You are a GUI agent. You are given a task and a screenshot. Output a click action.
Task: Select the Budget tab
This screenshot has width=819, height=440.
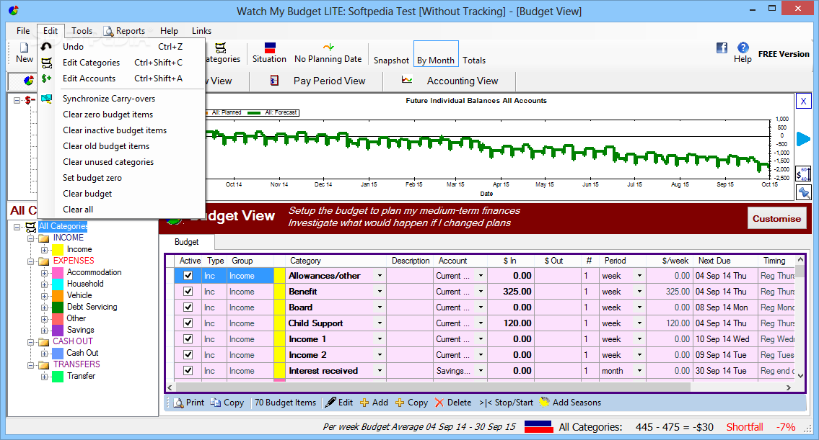click(x=186, y=242)
